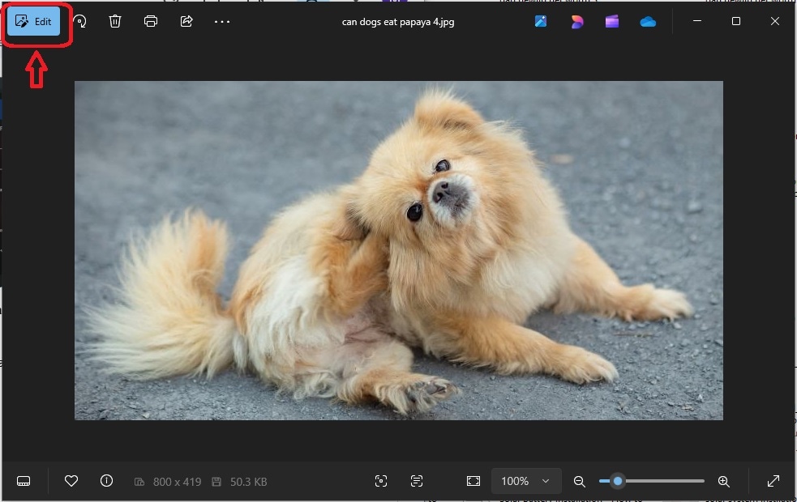
Task: Open the Share options
Action: pos(186,22)
